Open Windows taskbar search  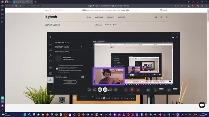pyautogui.click(x=29, y=115)
